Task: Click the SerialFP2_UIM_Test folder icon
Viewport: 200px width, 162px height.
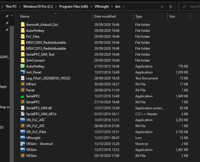Action: (x=23, y=54)
